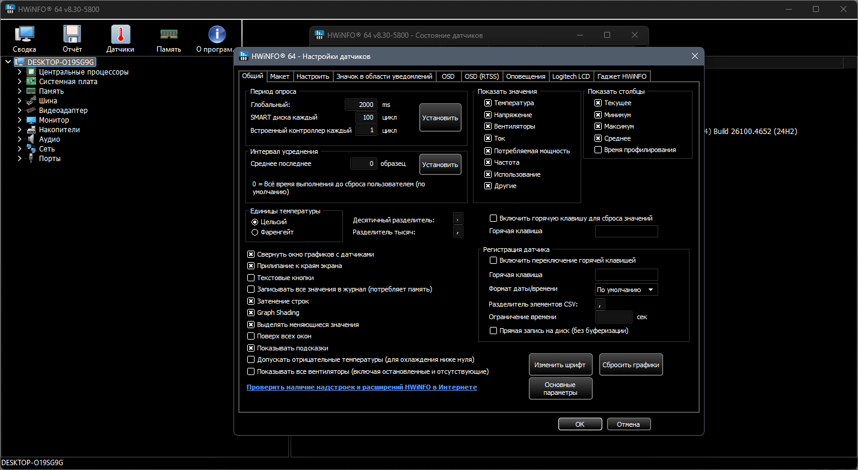This screenshot has height=470, width=858.
Task: Expand the Видеоадаптер tree node
Action: pos(19,111)
